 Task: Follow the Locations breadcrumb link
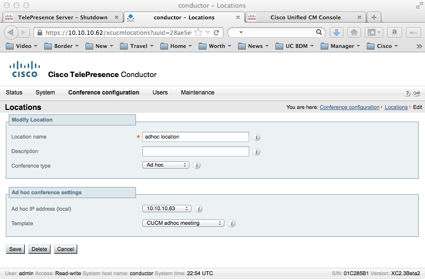[396, 107]
